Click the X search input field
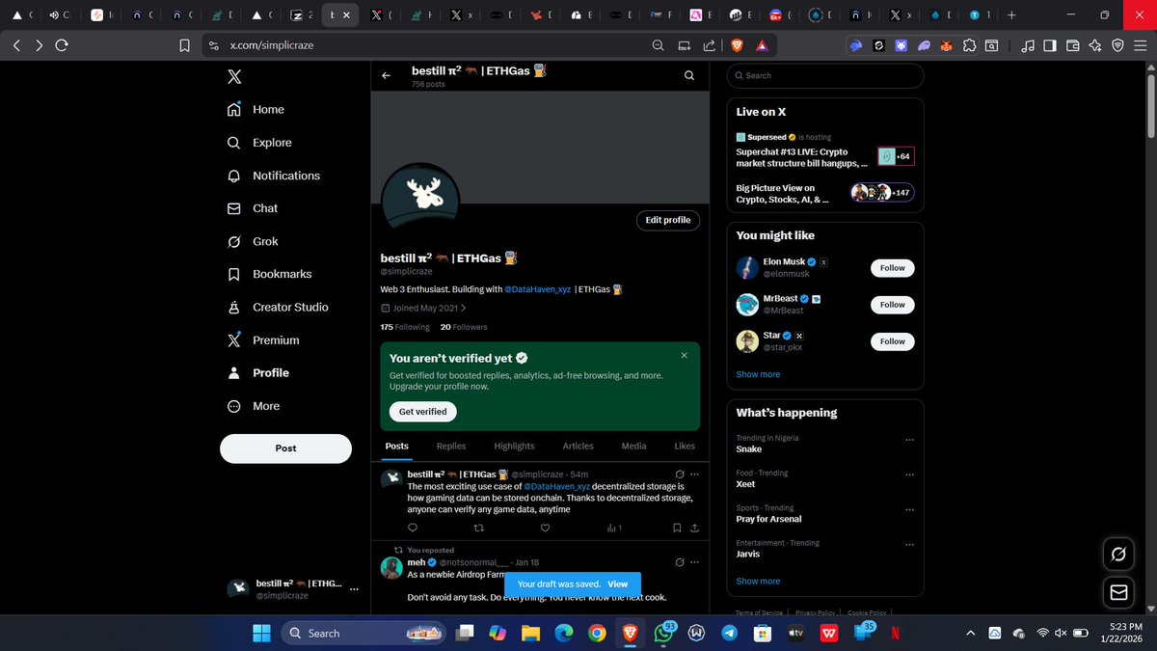1157x651 pixels. (x=825, y=75)
